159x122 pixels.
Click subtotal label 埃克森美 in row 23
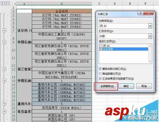coord(24,111)
